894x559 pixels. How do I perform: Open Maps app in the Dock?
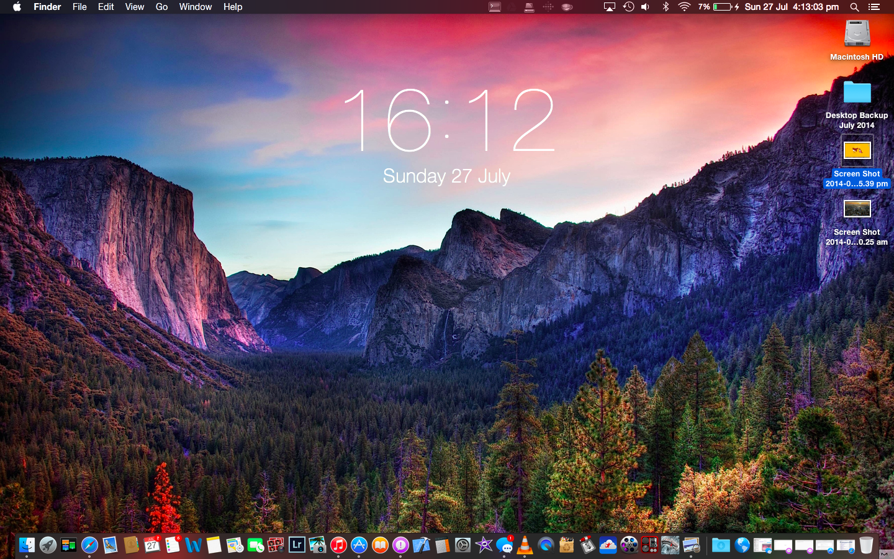(x=235, y=545)
